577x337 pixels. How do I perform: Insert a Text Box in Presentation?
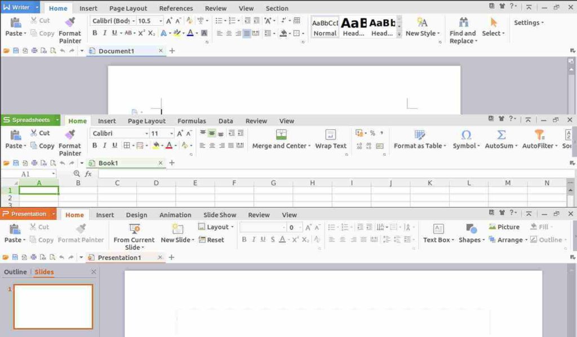tap(438, 233)
